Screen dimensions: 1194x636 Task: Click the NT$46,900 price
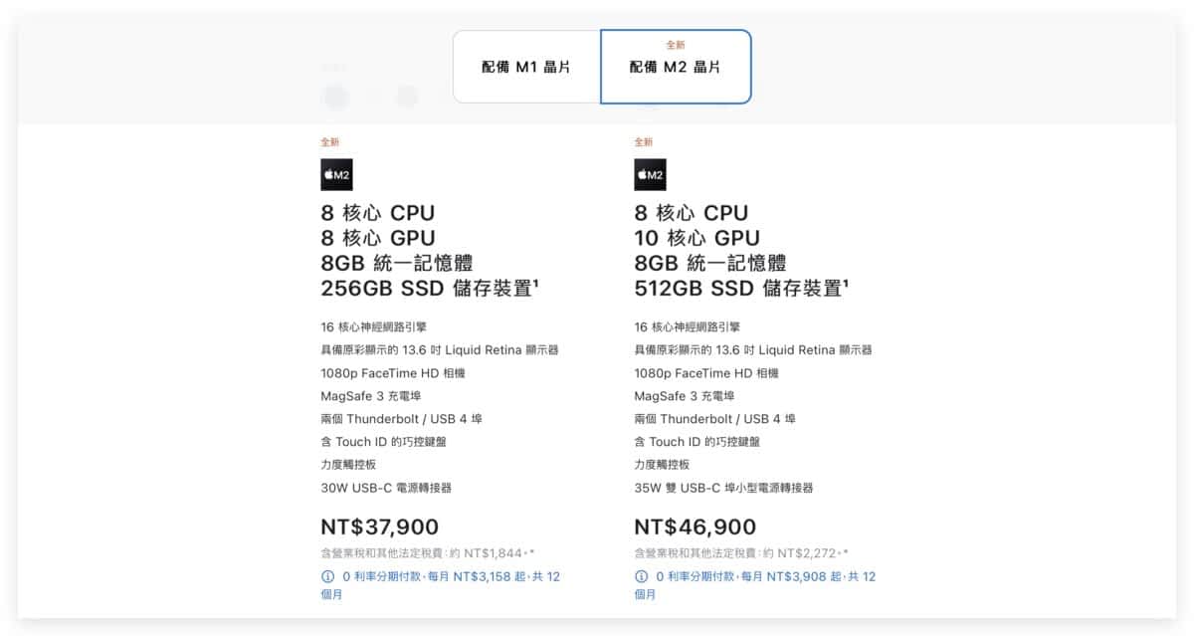click(x=695, y=528)
